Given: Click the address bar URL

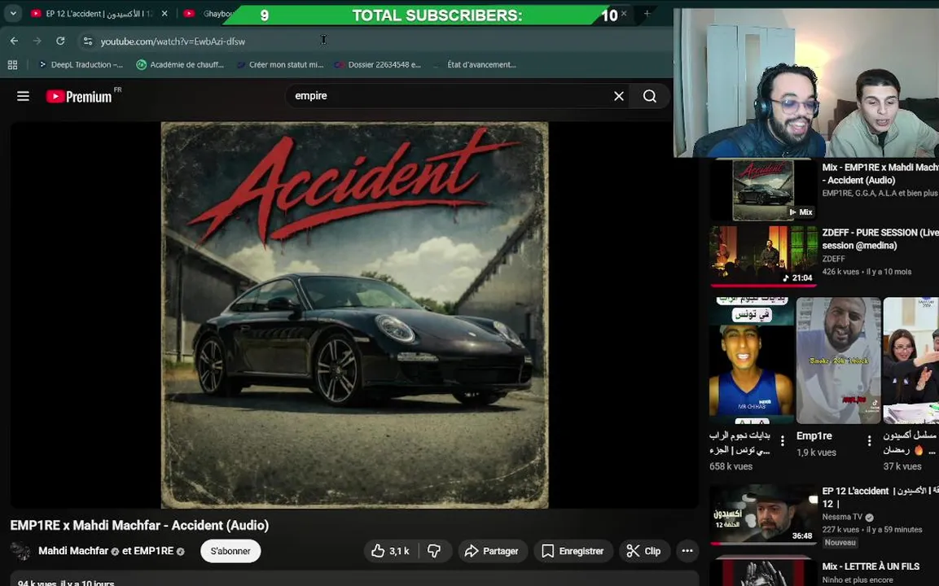Looking at the screenshot, I should pyautogui.click(x=173, y=42).
